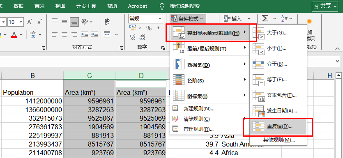Choose 新建规则 menu entry
The width and height of the screenshot is (343, 158).
(x=210, y=109)
